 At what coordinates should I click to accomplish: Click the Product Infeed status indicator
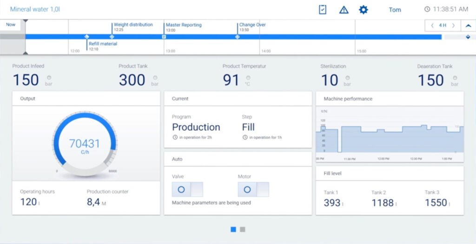point(49,77)
